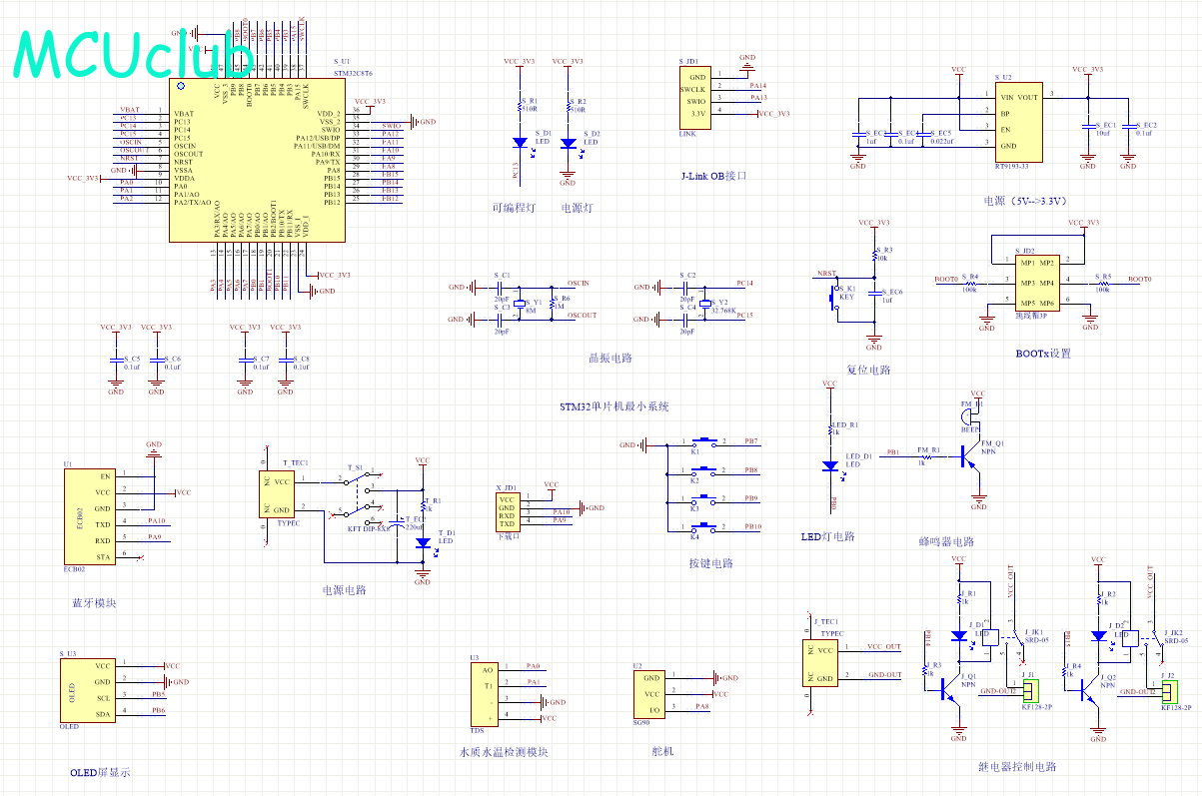This screenshot has height=796, width=1202.
Task: Click the 'VCC_OUT' net label on J_TEC1
Action: tap(884, 647)
